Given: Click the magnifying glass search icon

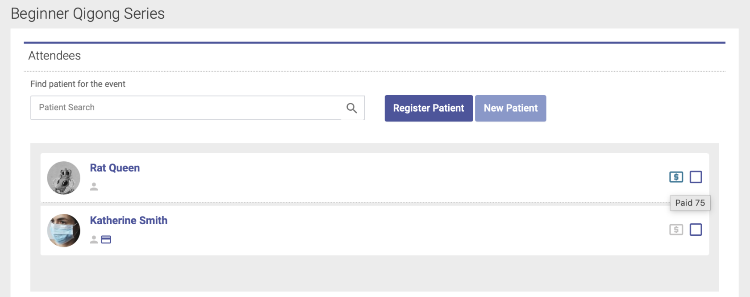Looking at the screenshot, I should point(352,108).
